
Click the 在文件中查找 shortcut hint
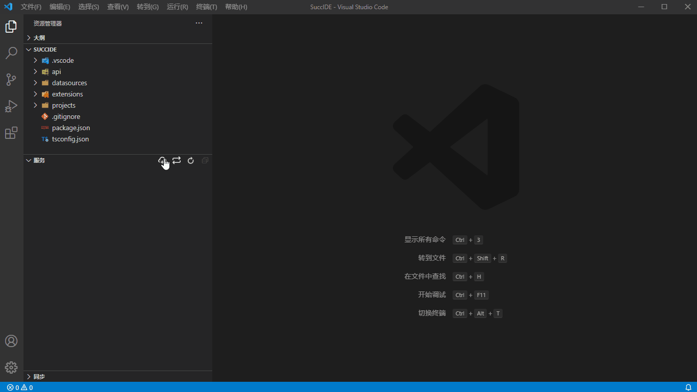(425, 277)
